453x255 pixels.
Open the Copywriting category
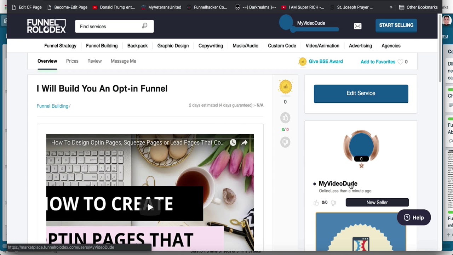click(x=211, y=46)
